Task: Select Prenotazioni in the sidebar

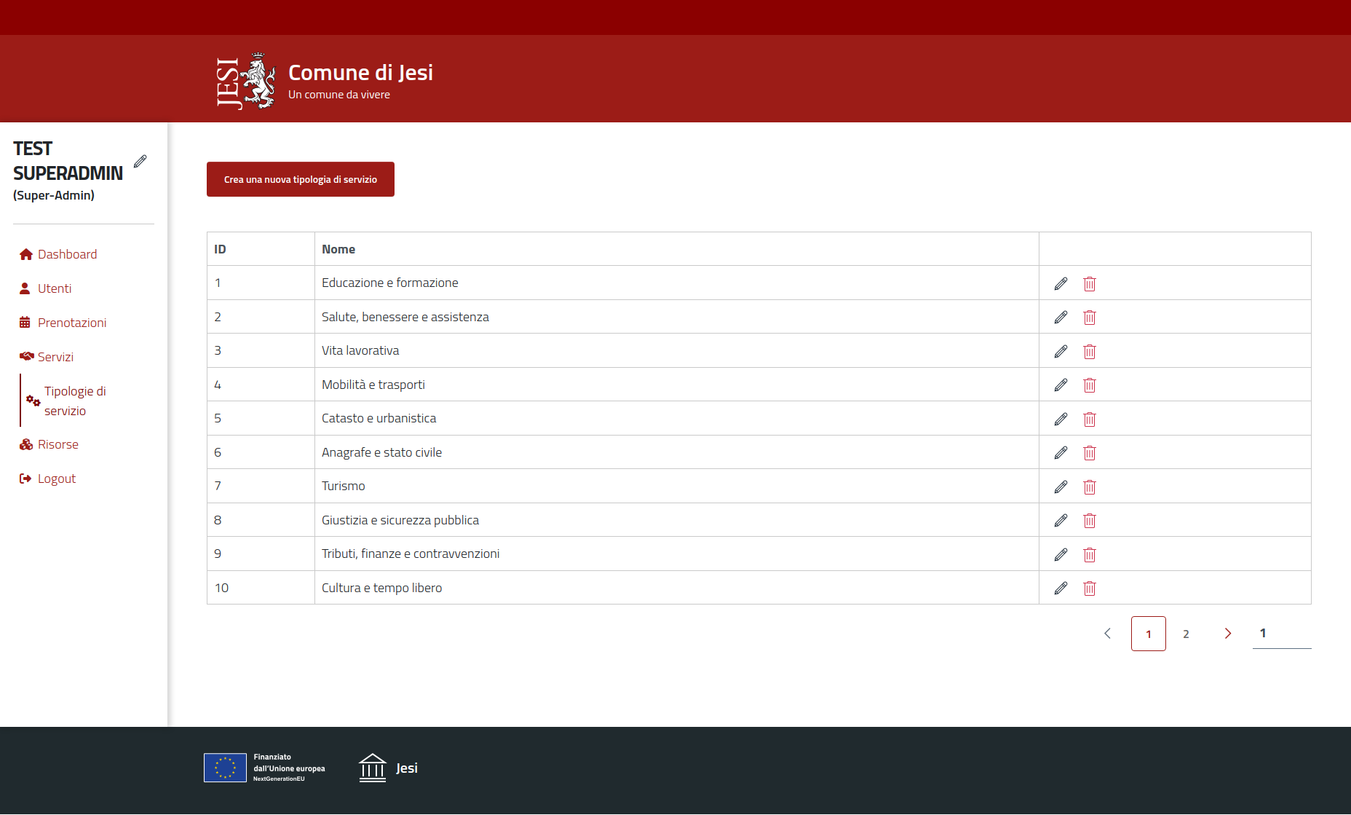Action: 71,323
